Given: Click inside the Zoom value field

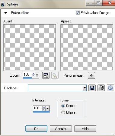Looking at the screenshot, I should pyautogui.click(x=27, y=75).
